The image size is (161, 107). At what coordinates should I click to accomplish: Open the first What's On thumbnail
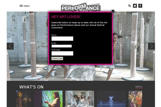click(24, 99)
